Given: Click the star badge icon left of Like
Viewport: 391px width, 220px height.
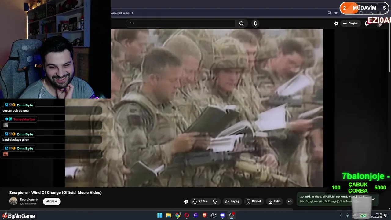Looking at the screenshot, I should point(186,202).
